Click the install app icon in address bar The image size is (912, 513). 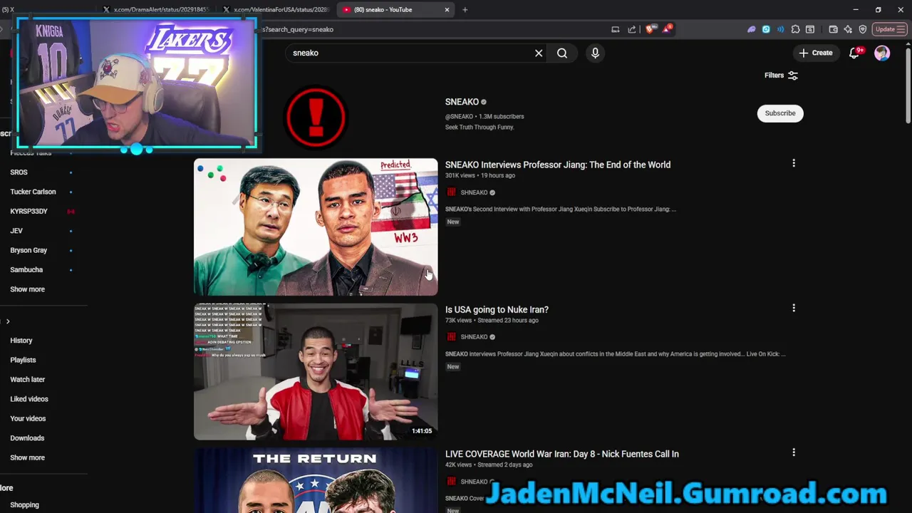615,29
